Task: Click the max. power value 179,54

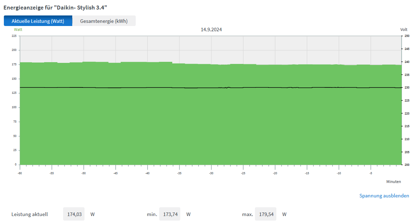Action: (x=265, y=214)
